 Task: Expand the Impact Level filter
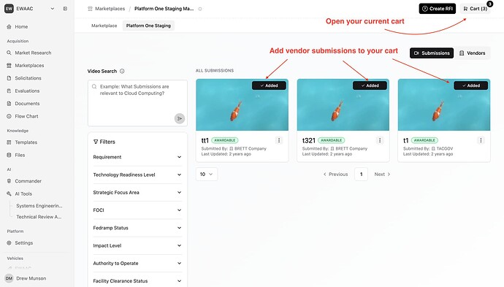coord(137,245)
